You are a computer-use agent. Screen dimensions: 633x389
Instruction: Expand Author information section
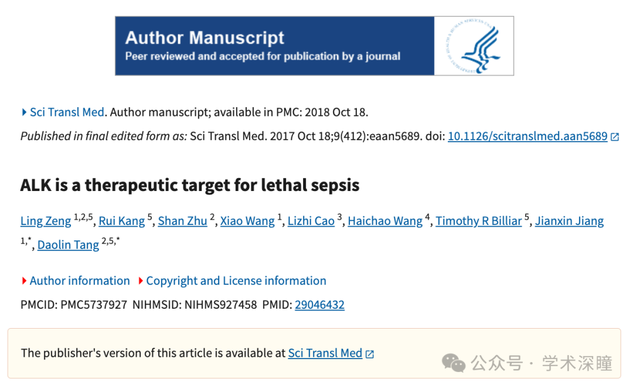(76, 281)
